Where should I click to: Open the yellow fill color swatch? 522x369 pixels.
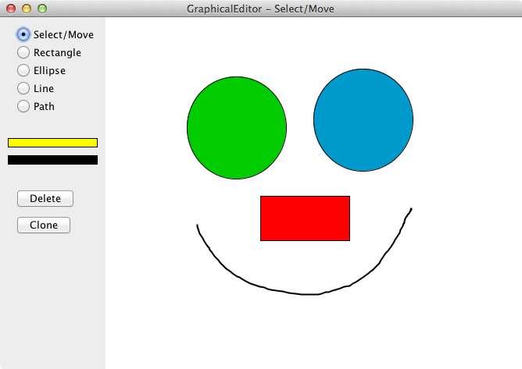[x=52, y=143]
